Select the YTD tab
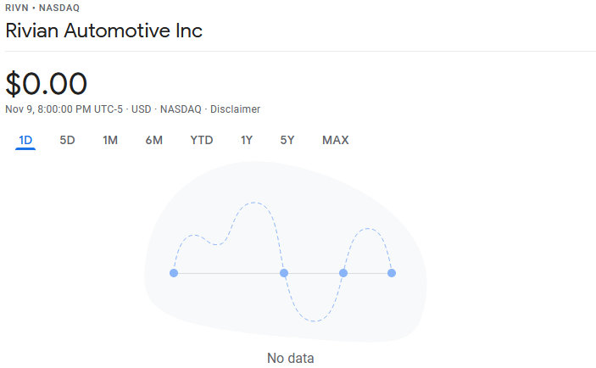596x368 pixels. (x=202, y=140)
